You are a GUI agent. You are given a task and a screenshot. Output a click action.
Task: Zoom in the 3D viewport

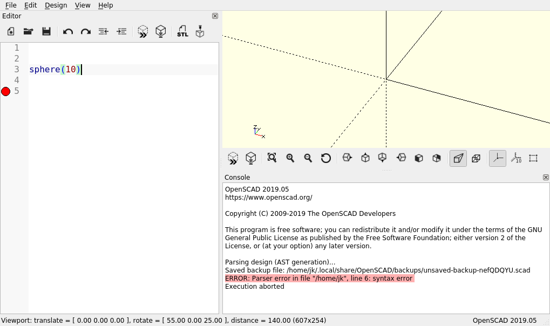(x=290, y=158)
